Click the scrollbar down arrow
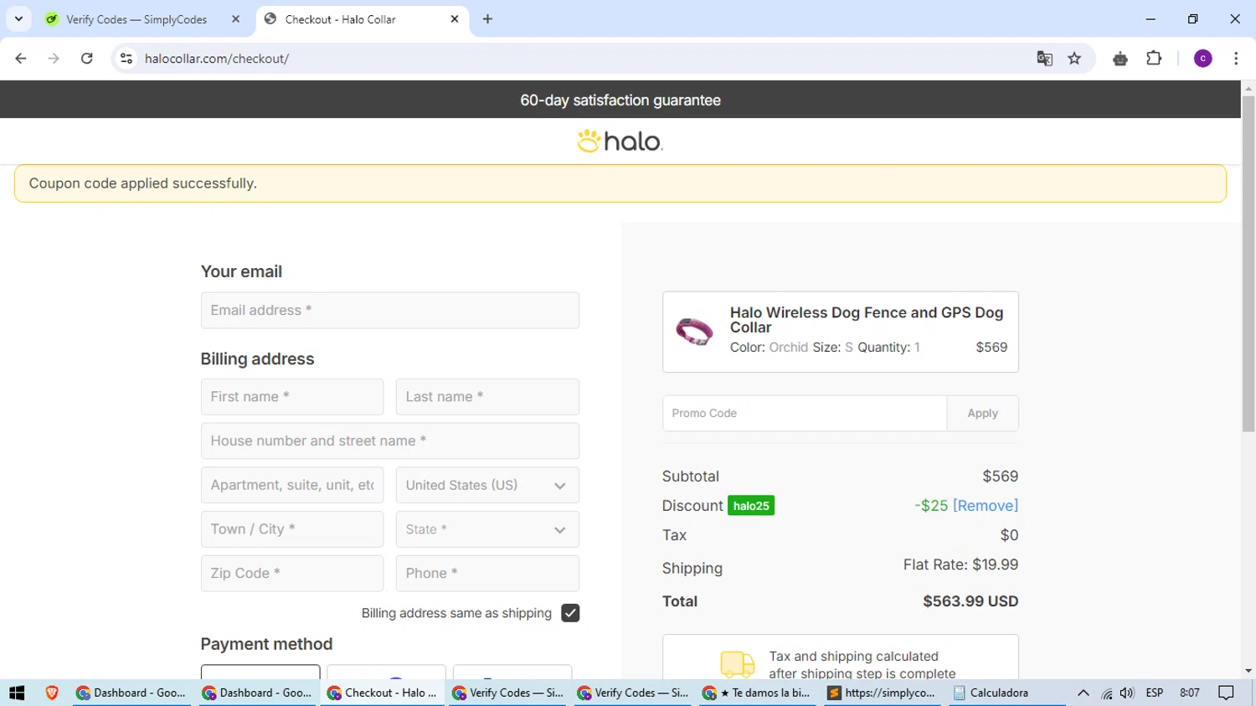Viewport: 1256px width, 706px height. coord(1248,671)
